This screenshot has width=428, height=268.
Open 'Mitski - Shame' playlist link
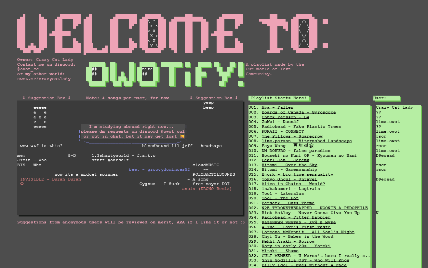[280, 251]
